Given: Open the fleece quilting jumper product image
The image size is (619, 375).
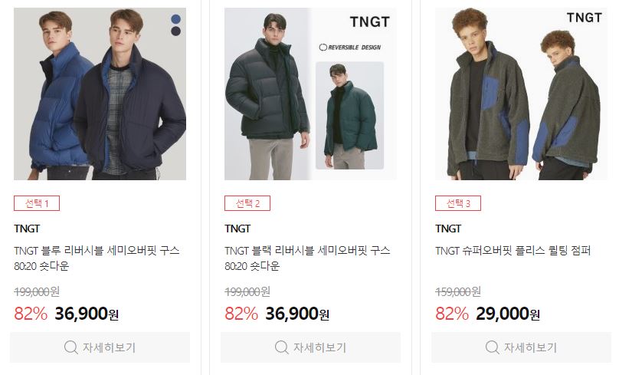Looking at the screenshot, I should pyautogui.click(x=521, y=94).
